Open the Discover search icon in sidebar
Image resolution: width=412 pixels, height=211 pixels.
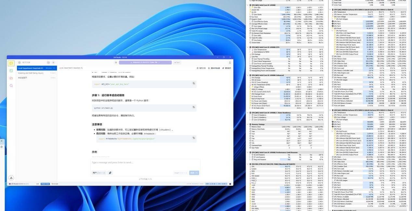11,86
